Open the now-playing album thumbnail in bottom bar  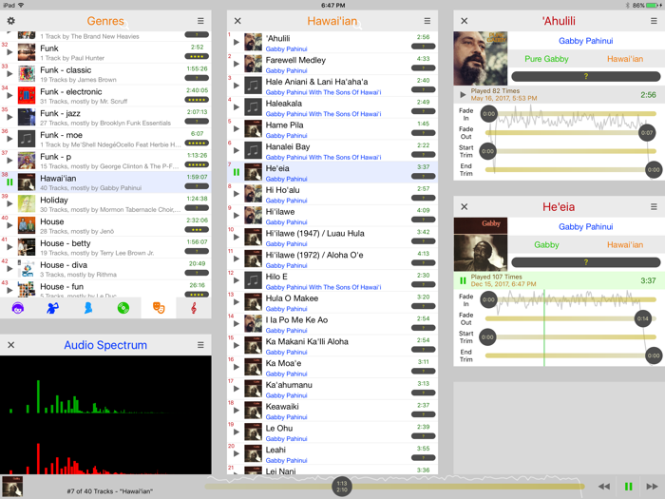point(11,487)
